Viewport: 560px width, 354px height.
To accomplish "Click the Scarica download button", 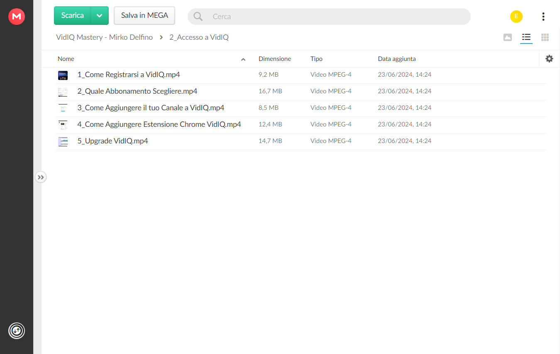I will pos(72,15).
